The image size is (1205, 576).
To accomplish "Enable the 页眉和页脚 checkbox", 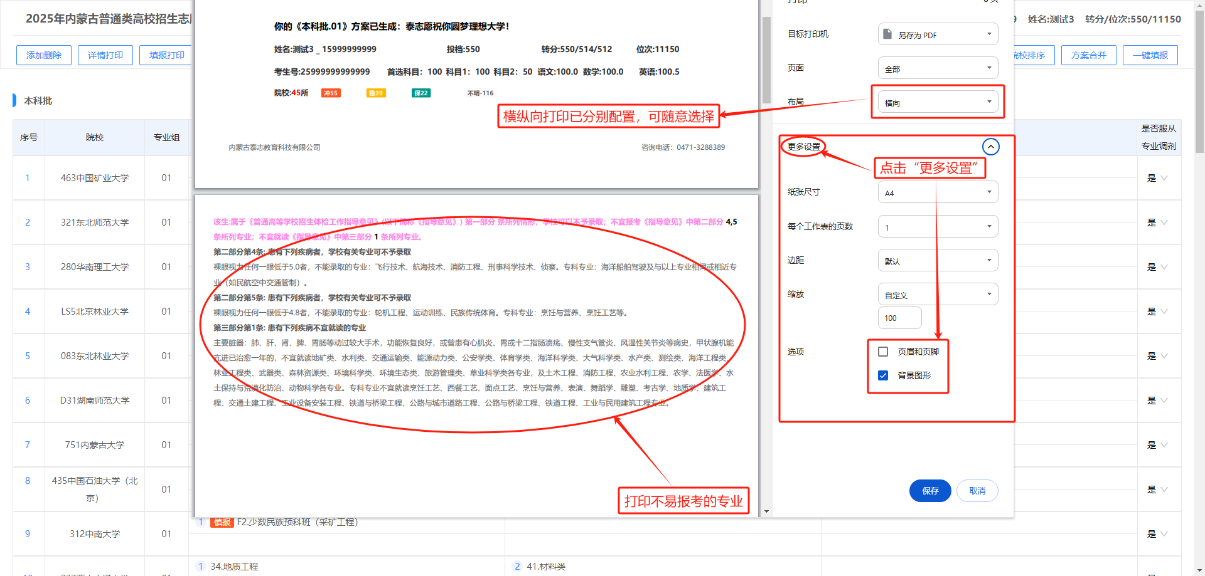I will pos(883,352).
